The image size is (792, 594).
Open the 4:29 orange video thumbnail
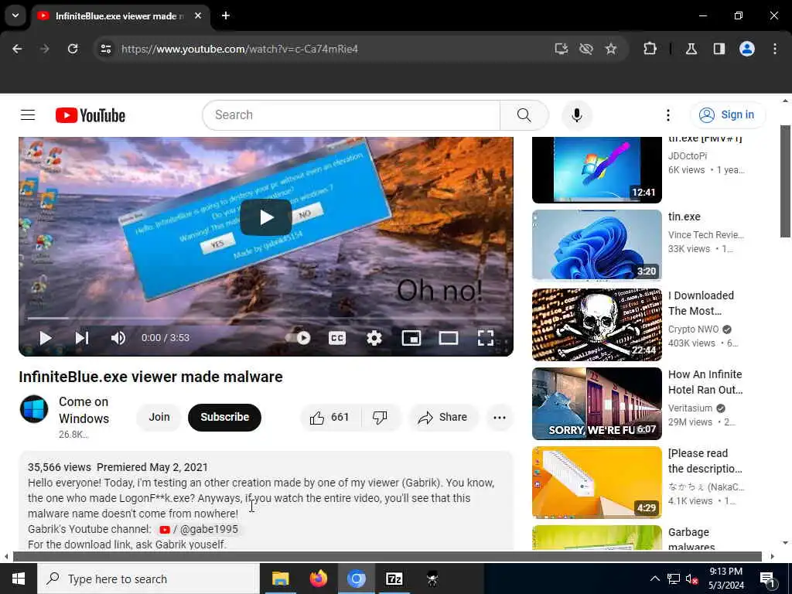coord(596,483)
